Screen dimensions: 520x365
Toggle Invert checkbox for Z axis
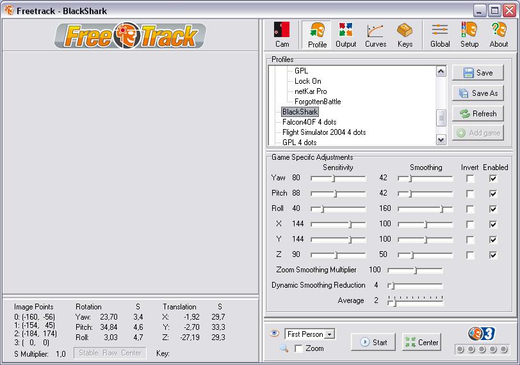pos(470,255)
